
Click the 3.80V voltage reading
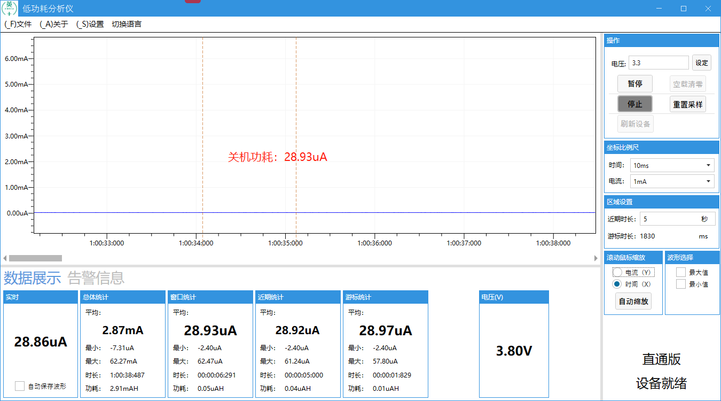pyautogui.click(x=514, y=351)
